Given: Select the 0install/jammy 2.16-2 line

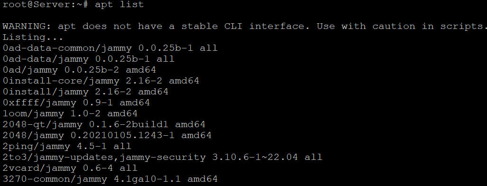Looking at the screenshot, I should [x=85, y=92].
